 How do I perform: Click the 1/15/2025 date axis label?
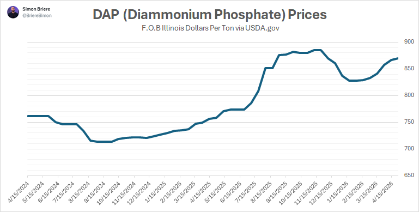coord(155,193)
